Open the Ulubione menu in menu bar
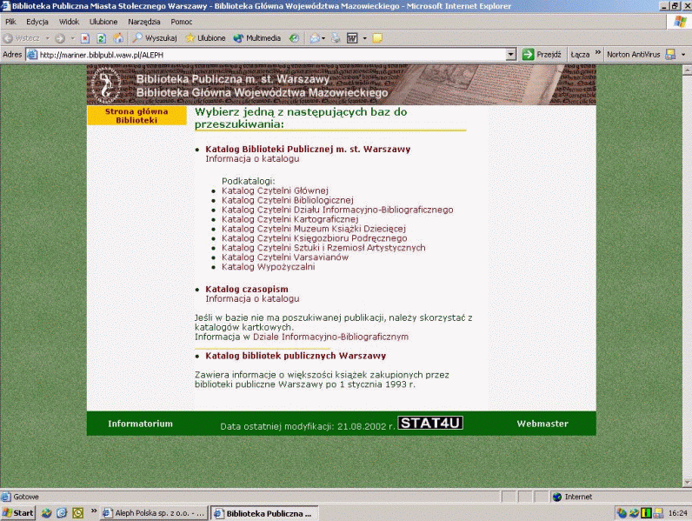This screenshot has width=692, height=521. 103,21
